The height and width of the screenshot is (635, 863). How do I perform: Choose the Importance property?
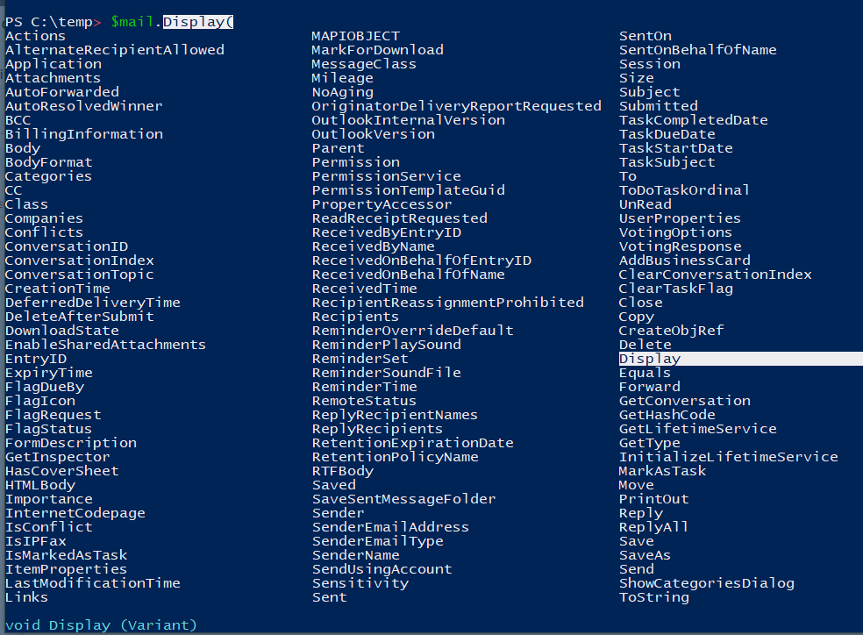coord(49,499)
